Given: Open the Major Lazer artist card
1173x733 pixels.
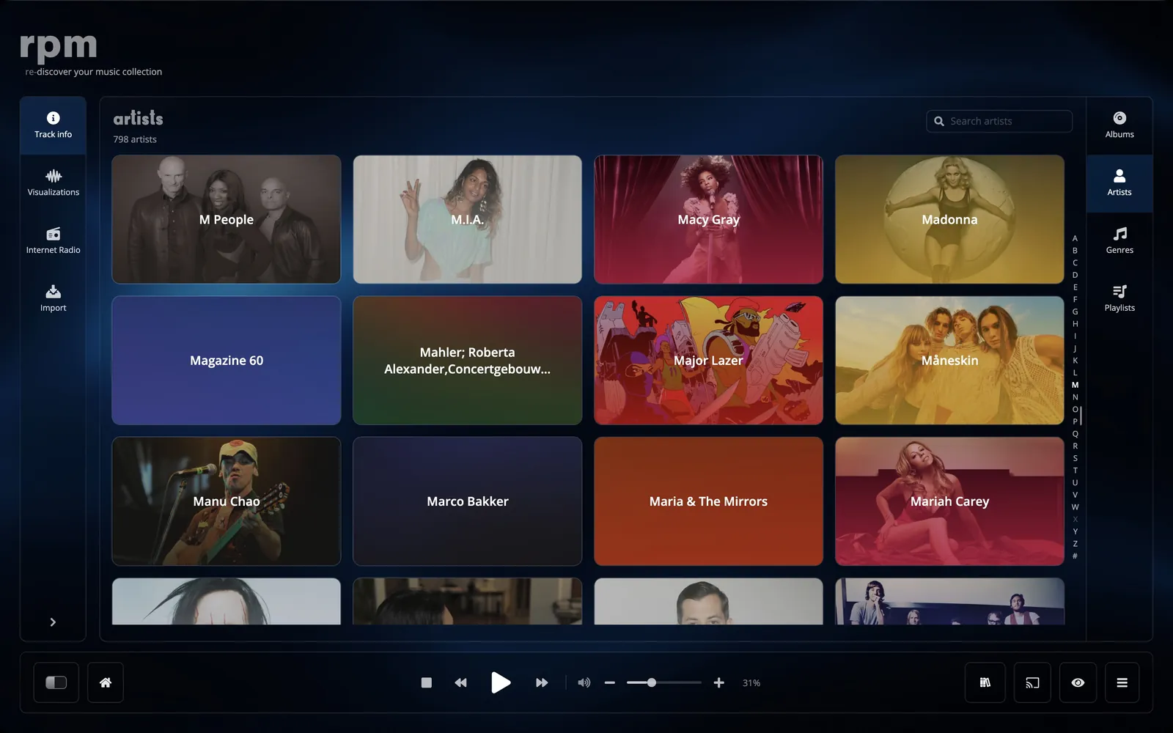Looking at the screenshot, I should pos(708,361).
